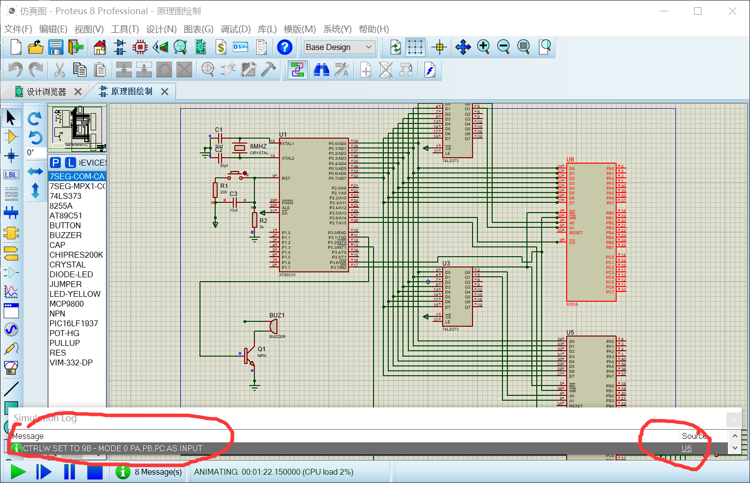Select the arrow Selection mode tool
The width and height of the screenshot is (750, 483).
click(x=11, y=118)
